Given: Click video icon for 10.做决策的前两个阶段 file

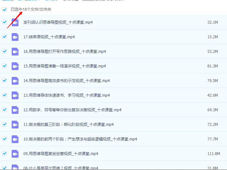Looking at the screenshot, I should [x=15, y=139].
